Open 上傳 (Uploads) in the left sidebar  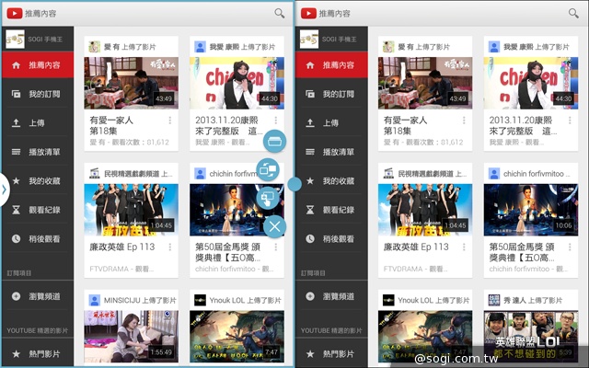tap(37, 122)
